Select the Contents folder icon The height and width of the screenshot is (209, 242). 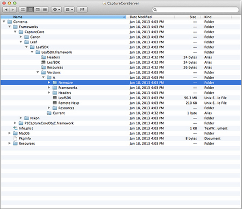[x=10, y=21]
